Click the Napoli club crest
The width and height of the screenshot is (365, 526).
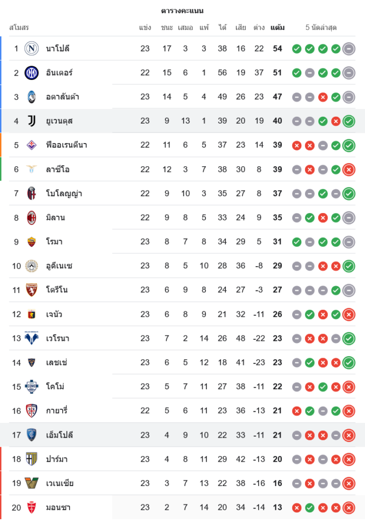(32, 48)
